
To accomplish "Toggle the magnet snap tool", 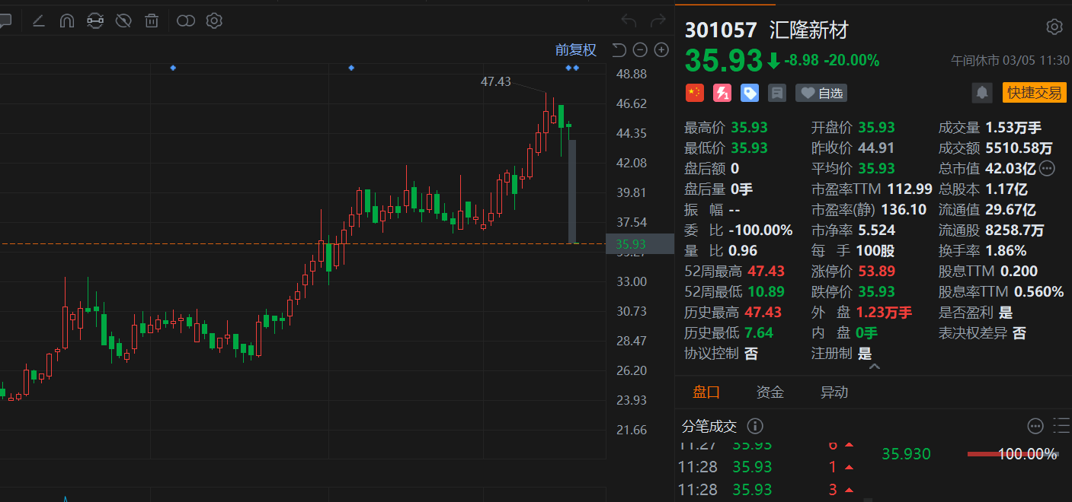I will (66, 21).
